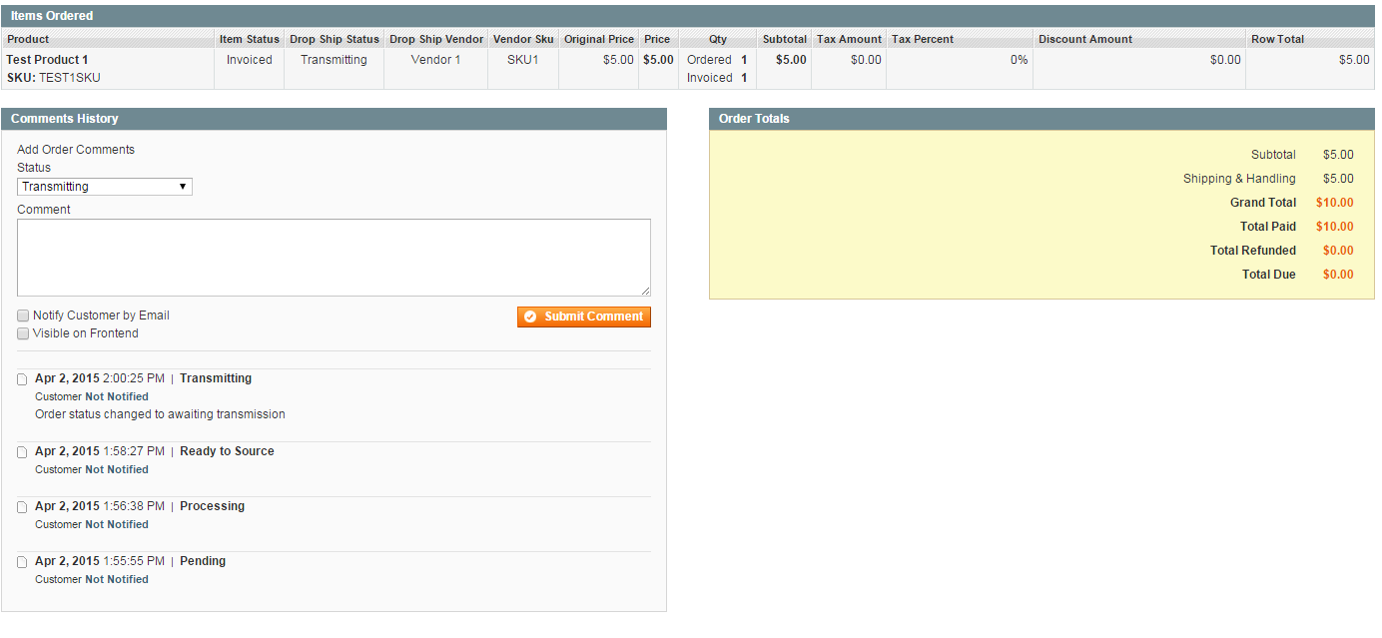Click the SKU: TEST1SKU text
This screenshot has height=638, width=1382.
pyautogui.click(x=53, y=78)
